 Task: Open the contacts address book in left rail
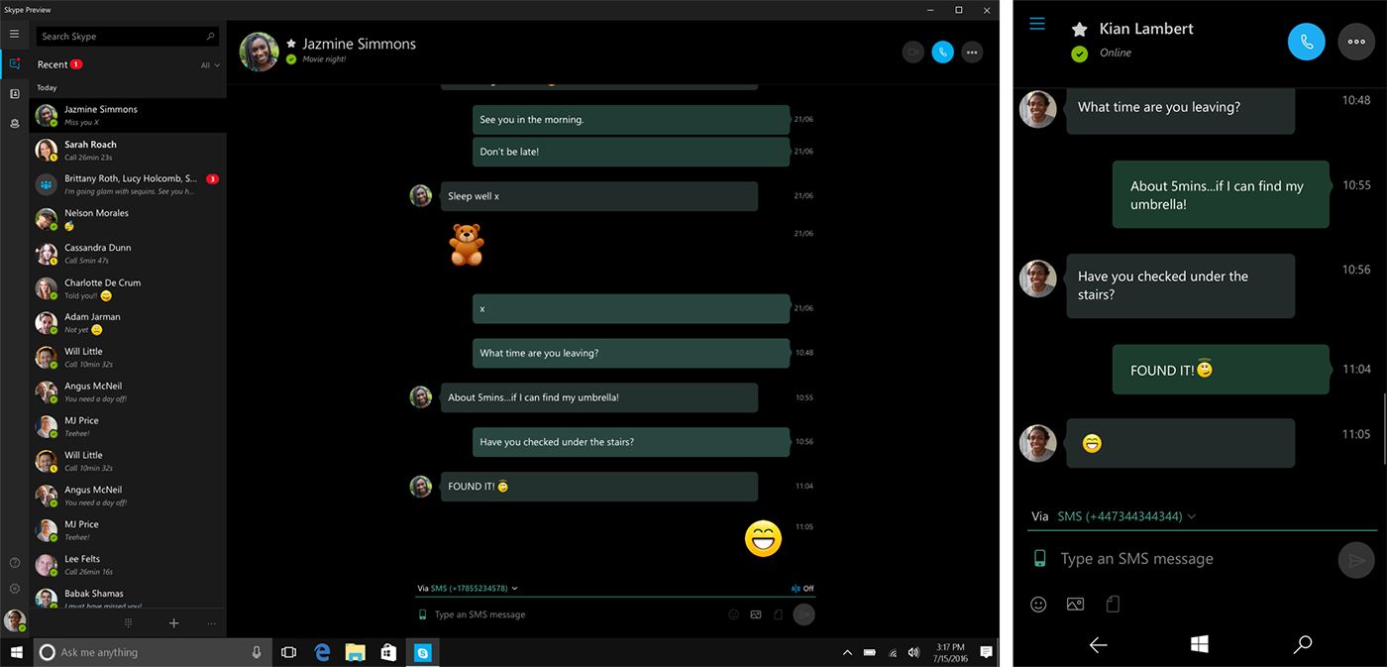(14, 94)
